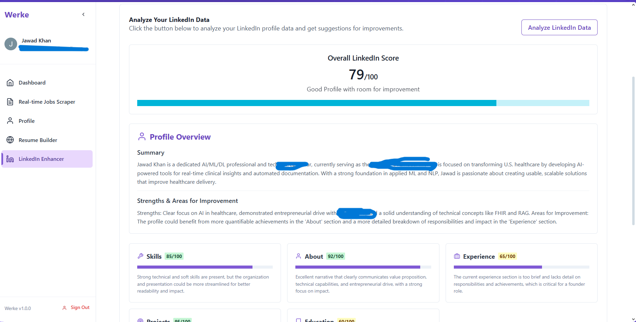636x322 pixels.
Task: Click the scrollbar up arrow
Action: pos(633,5)
